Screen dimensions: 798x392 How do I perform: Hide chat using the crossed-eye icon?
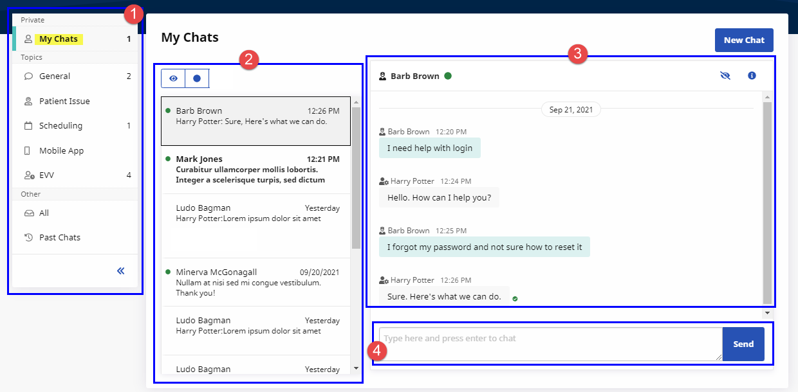click(x=725, y=76)
